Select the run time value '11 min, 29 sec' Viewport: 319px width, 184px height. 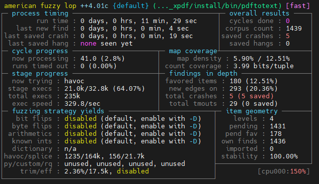pyautogui.click(x=169, y=21)
